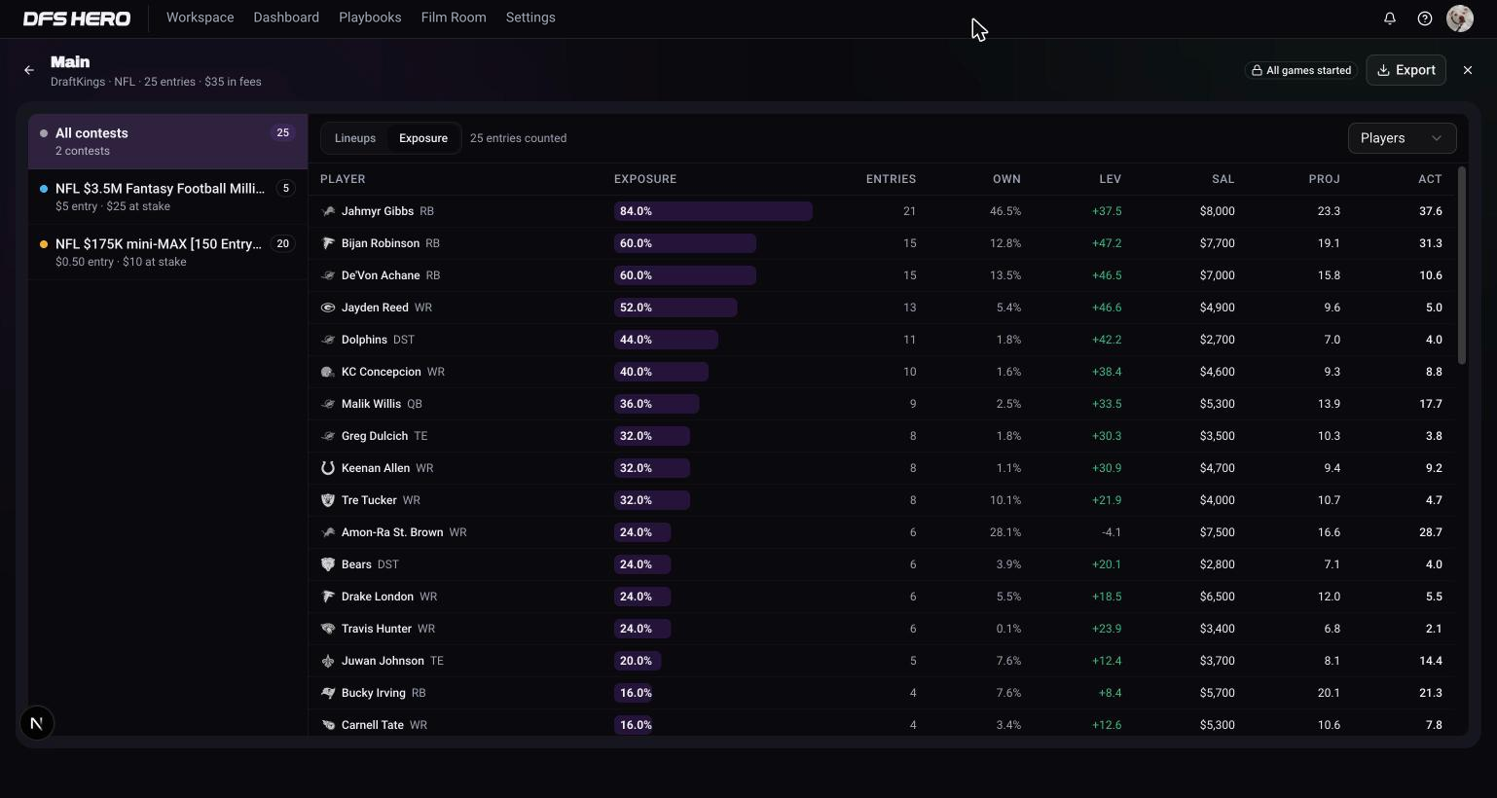Open the notifications bell
1497x798 pixels.
[x=1390, y=18]
